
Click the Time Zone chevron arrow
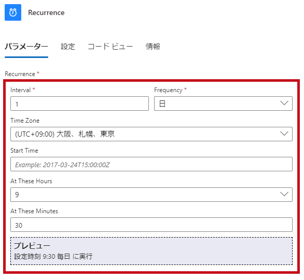coord(284,134)
